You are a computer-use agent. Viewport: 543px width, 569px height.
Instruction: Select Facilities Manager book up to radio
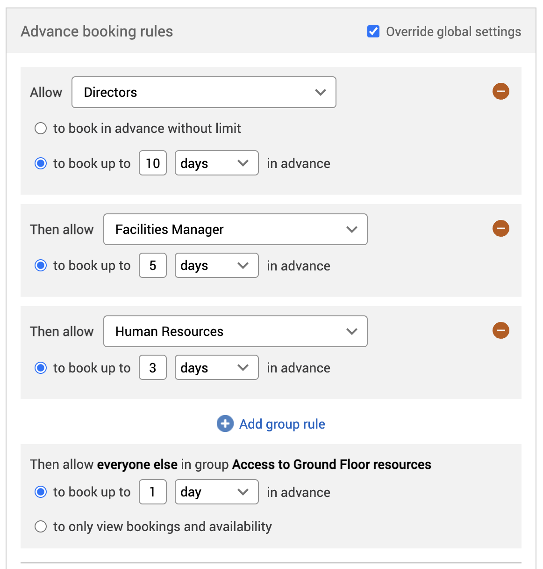(41, 265)
